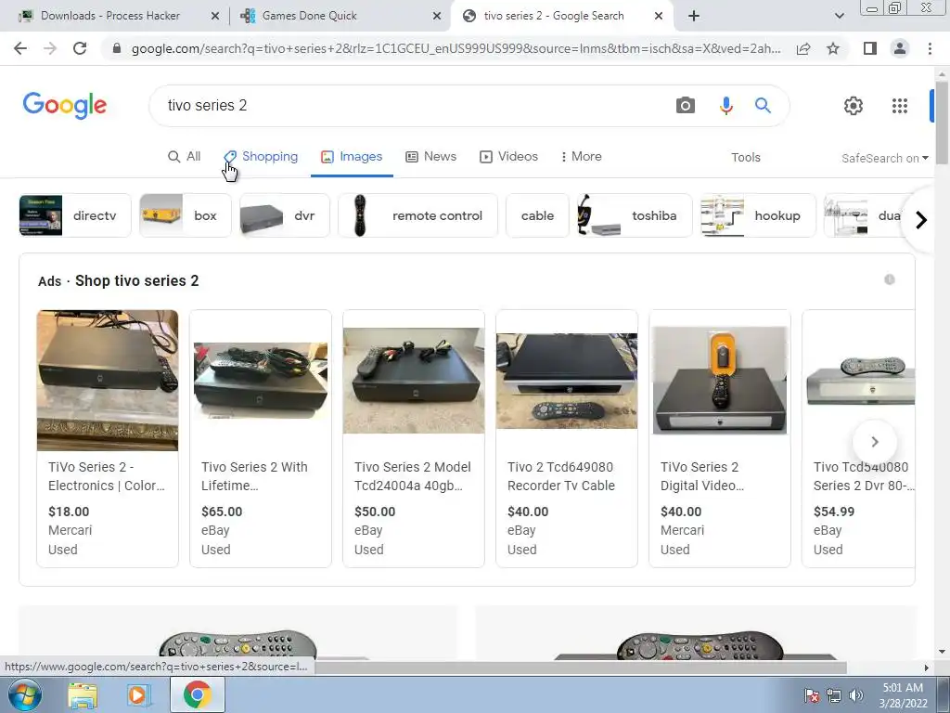Filter images by cable chip
Image resolution: width=950 pixels, height=713 pixels.
[x=537, y=215]
